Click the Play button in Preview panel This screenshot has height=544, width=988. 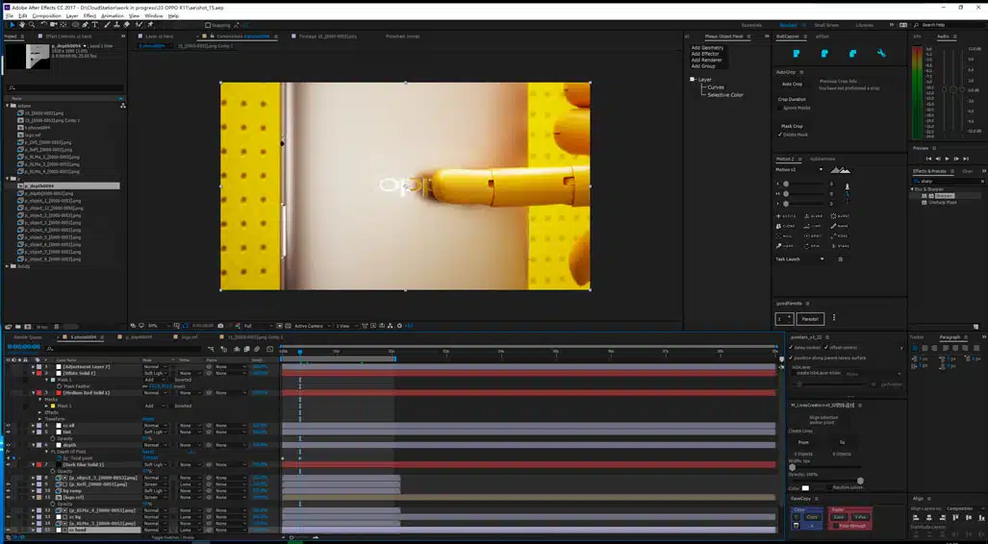(947, 159)
